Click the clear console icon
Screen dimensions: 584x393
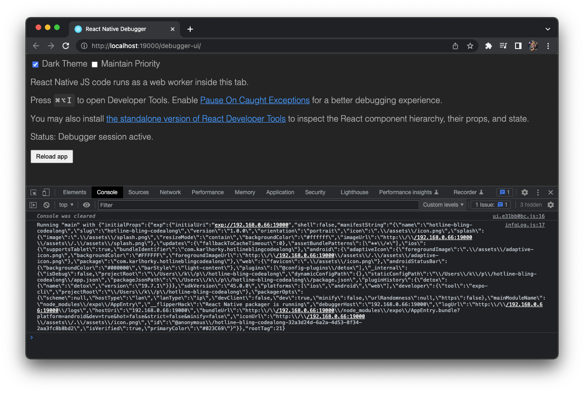click(x=46, y=205)
